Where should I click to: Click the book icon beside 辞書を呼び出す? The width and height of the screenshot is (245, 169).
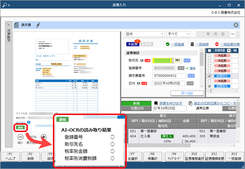coord(156,103)
